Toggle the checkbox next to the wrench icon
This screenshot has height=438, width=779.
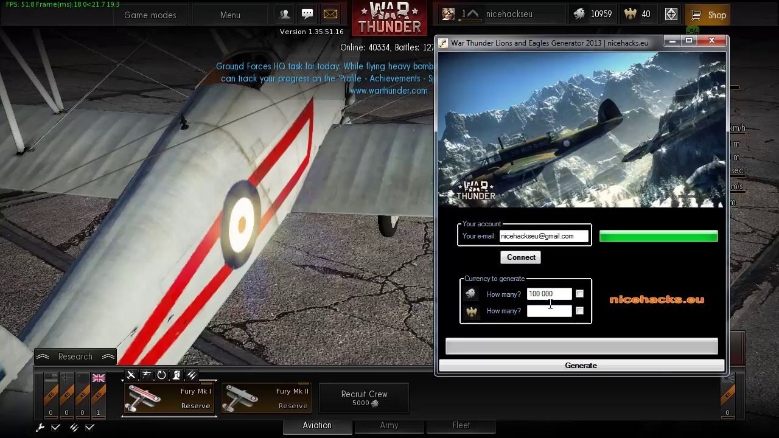pos(55,428)
